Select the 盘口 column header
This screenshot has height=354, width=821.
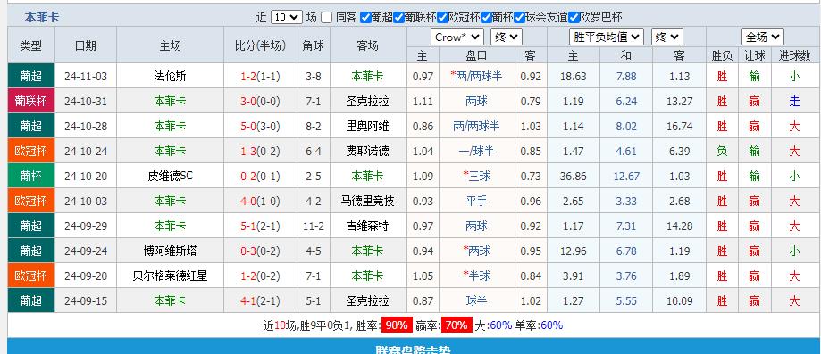(477, 55)
